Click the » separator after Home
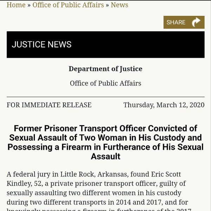 point(29,5)
